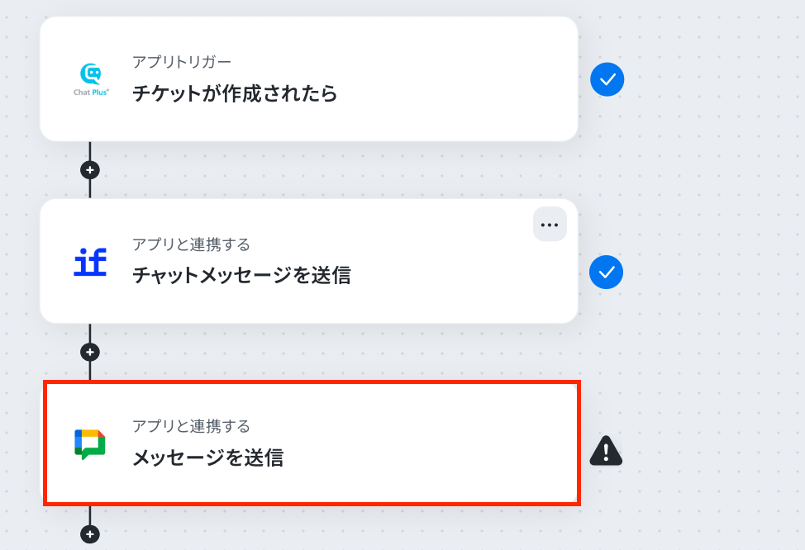
Task: Click the Google Chat app icon
Action: pyautogui.click(x=90, y=443)
